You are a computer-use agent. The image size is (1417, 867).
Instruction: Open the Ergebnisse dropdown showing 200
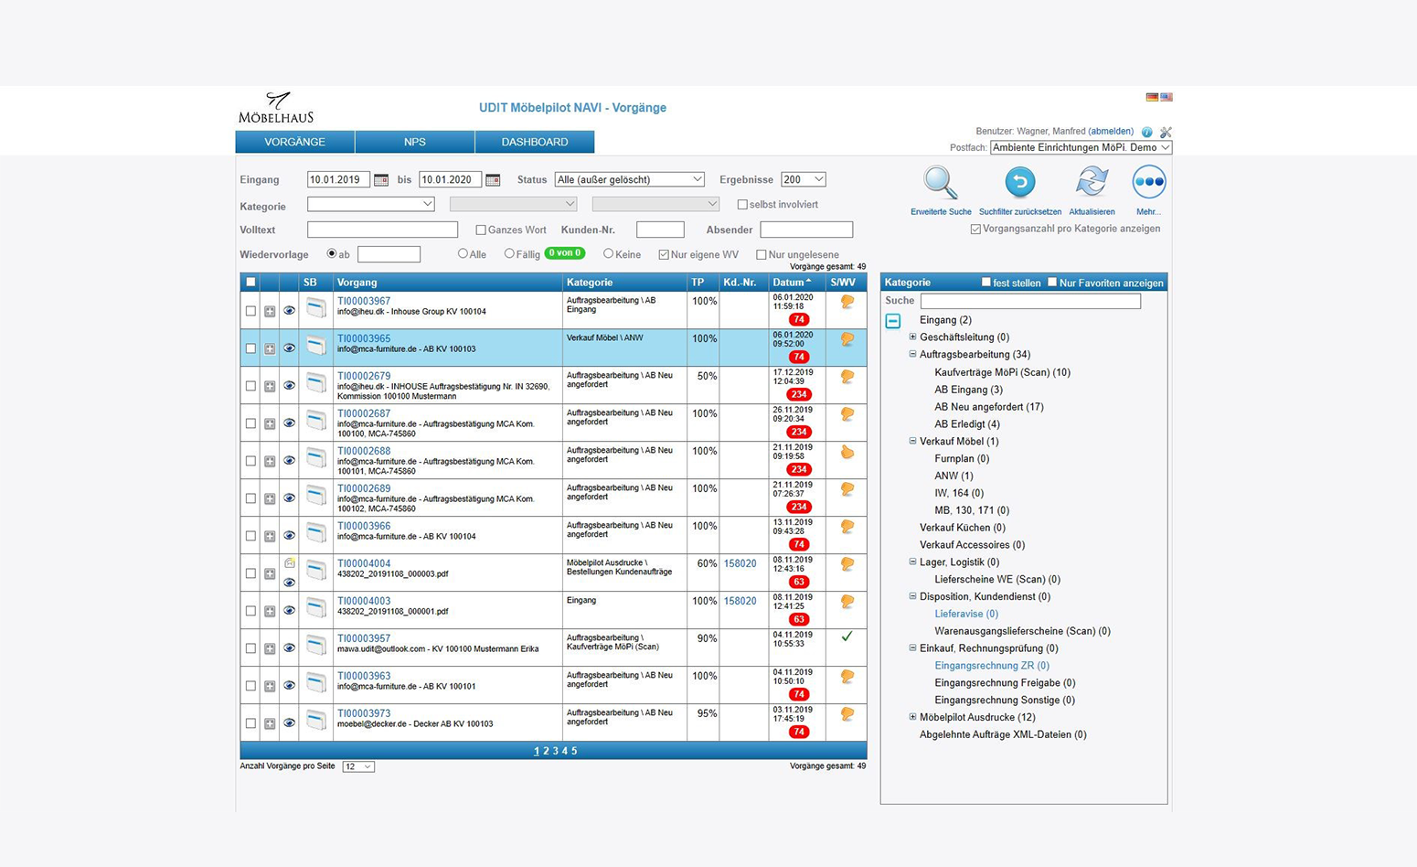(x=803, y=179)
